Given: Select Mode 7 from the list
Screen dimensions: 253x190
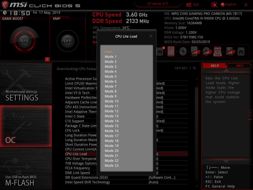Looking at the screenshot, I should [x=111, y=87].
